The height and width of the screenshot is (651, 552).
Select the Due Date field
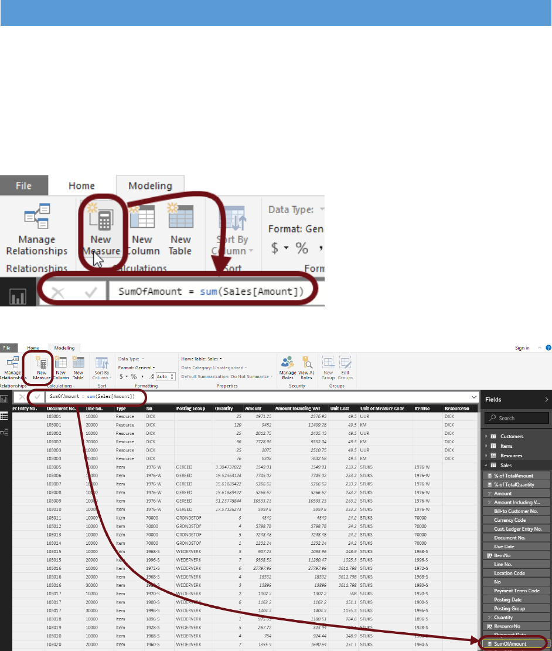click(517, 547)
